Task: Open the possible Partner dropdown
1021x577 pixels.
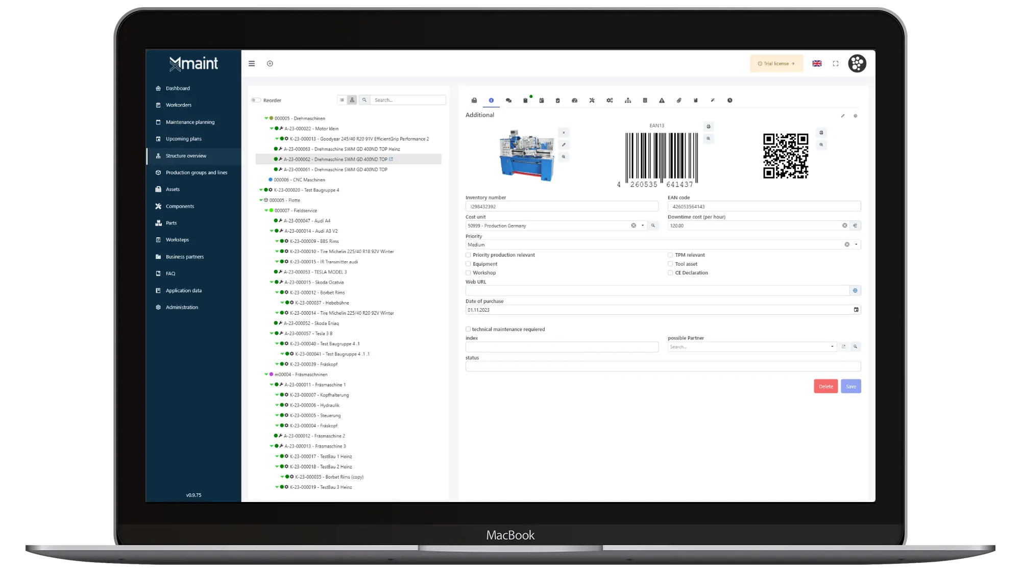Action: point(832,347)
